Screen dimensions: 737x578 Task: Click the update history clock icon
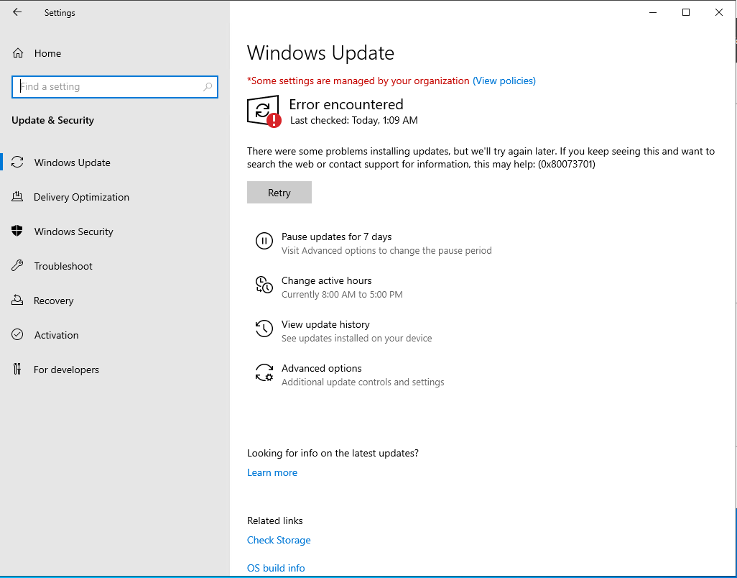point(264,329)
